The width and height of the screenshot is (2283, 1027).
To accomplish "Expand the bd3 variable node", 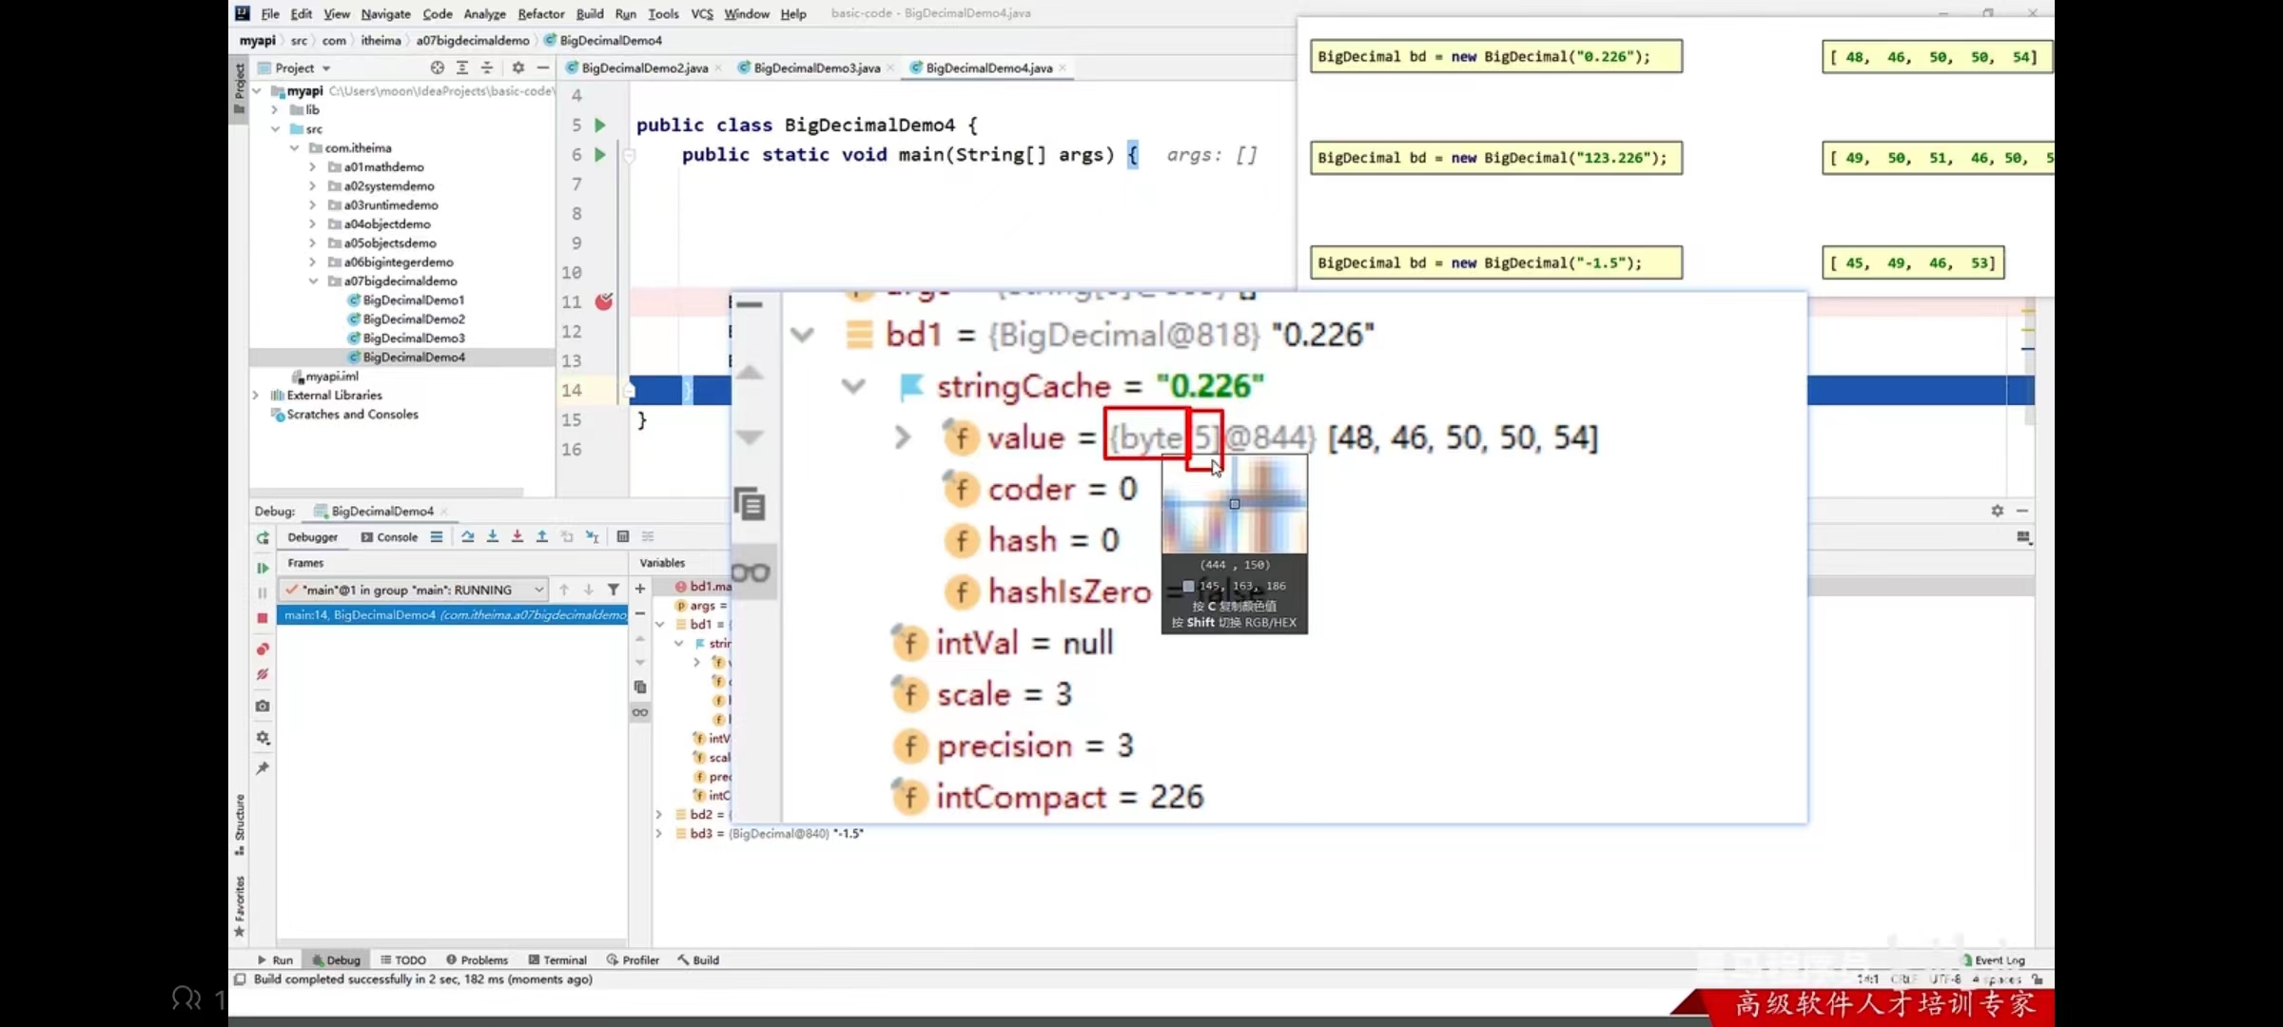I will click(658, 834).
